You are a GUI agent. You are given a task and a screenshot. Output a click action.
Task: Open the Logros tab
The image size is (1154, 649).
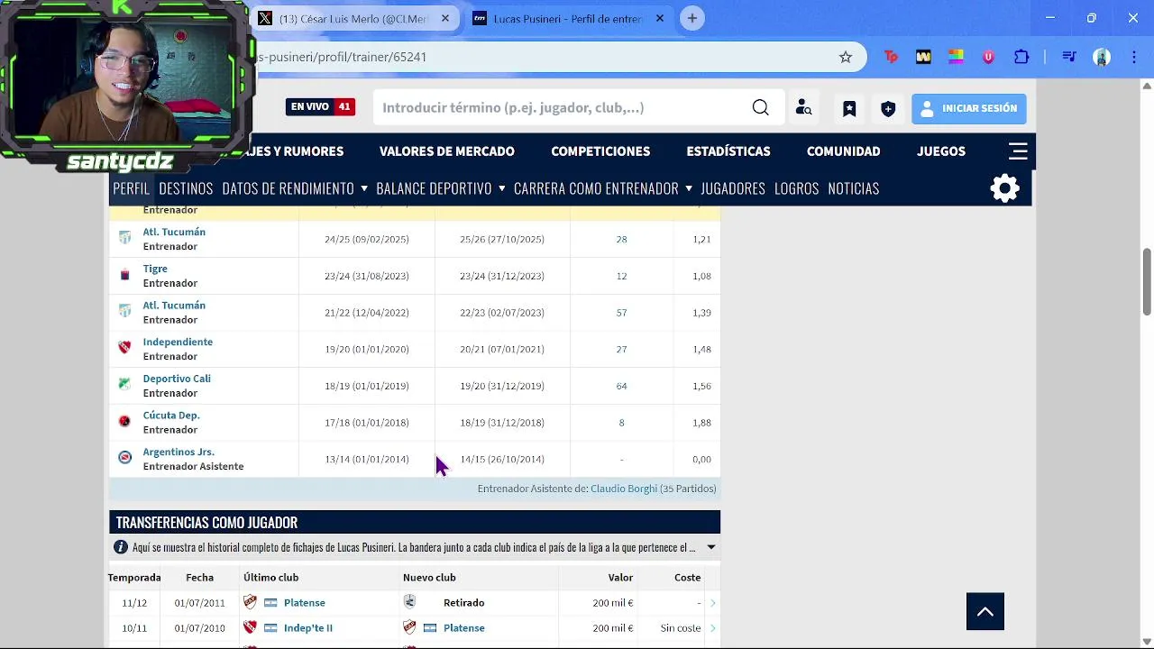(x=797, y=188)
